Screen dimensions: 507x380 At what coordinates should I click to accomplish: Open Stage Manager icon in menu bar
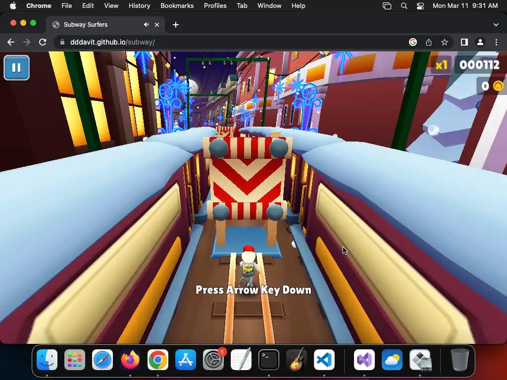click(387, 5)
